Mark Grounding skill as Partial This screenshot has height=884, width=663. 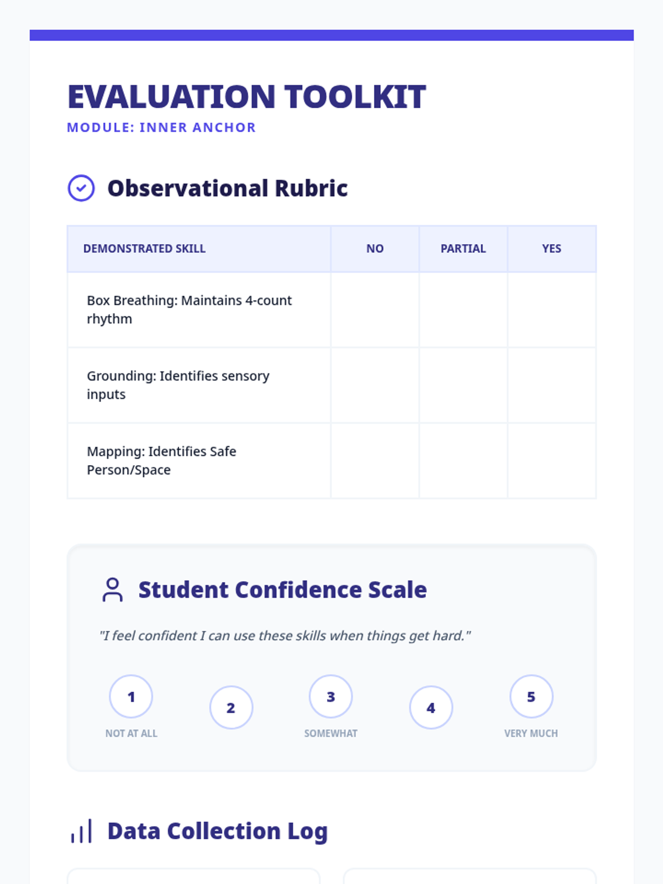[x=464, y=385]
